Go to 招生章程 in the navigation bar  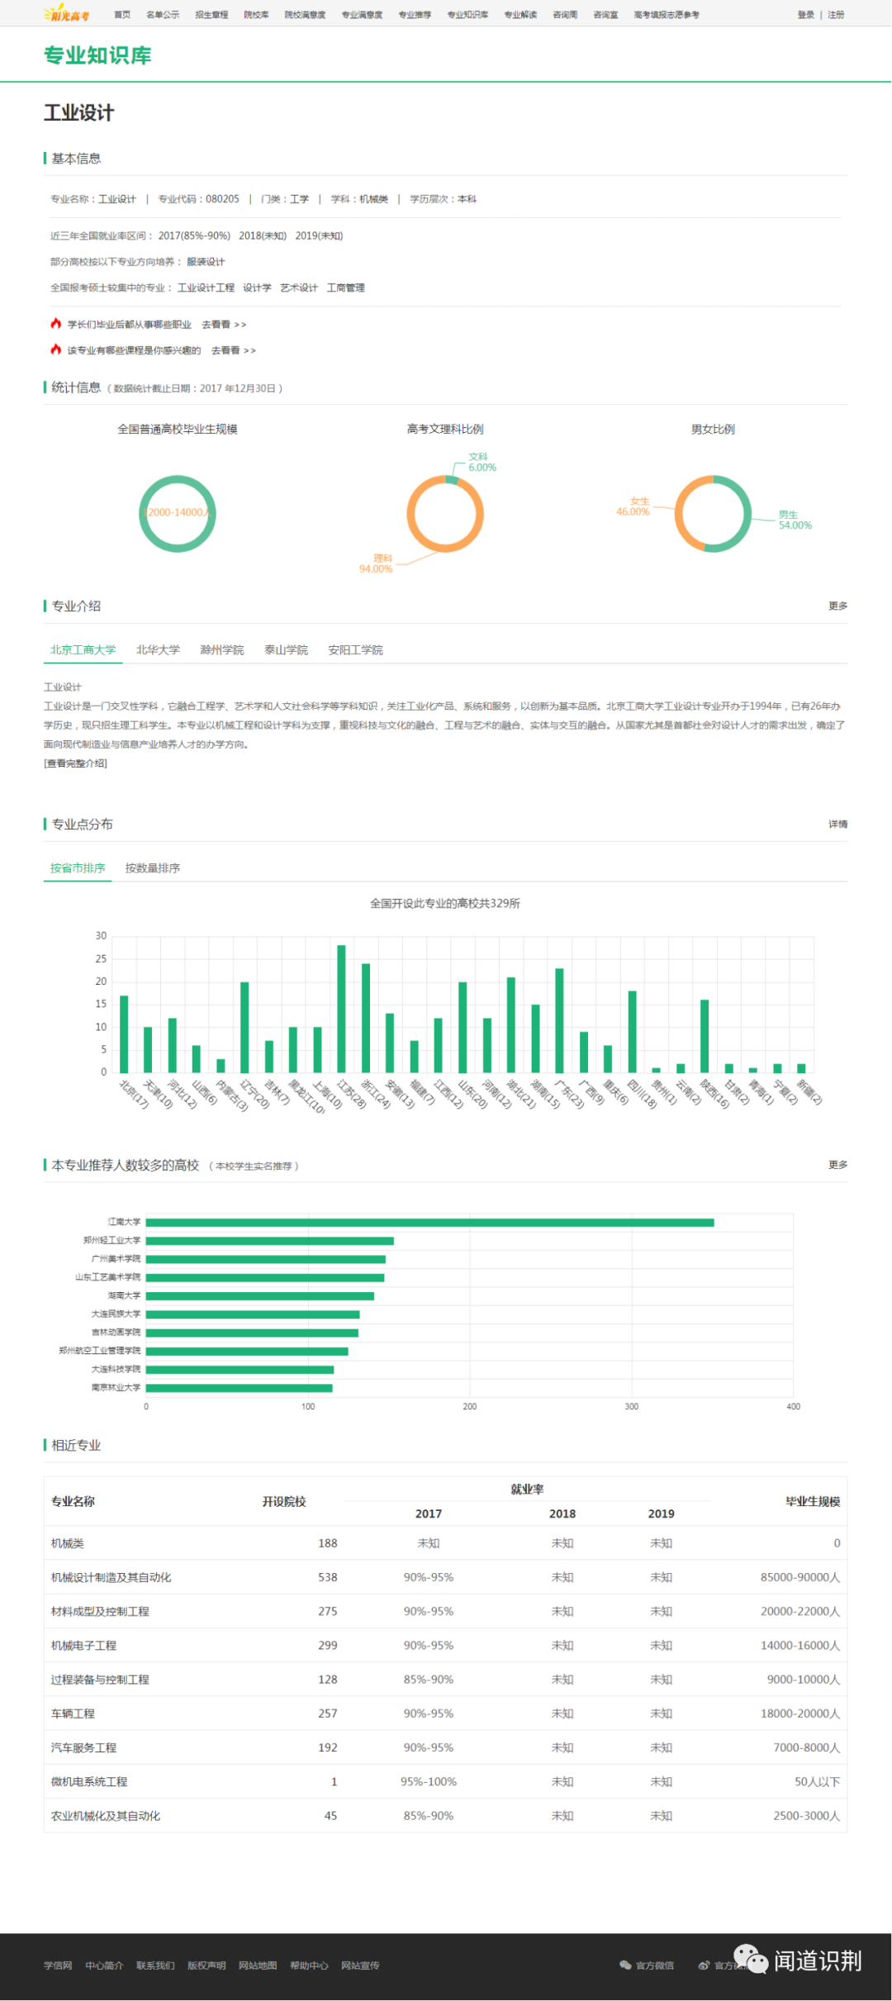point(211,15)
